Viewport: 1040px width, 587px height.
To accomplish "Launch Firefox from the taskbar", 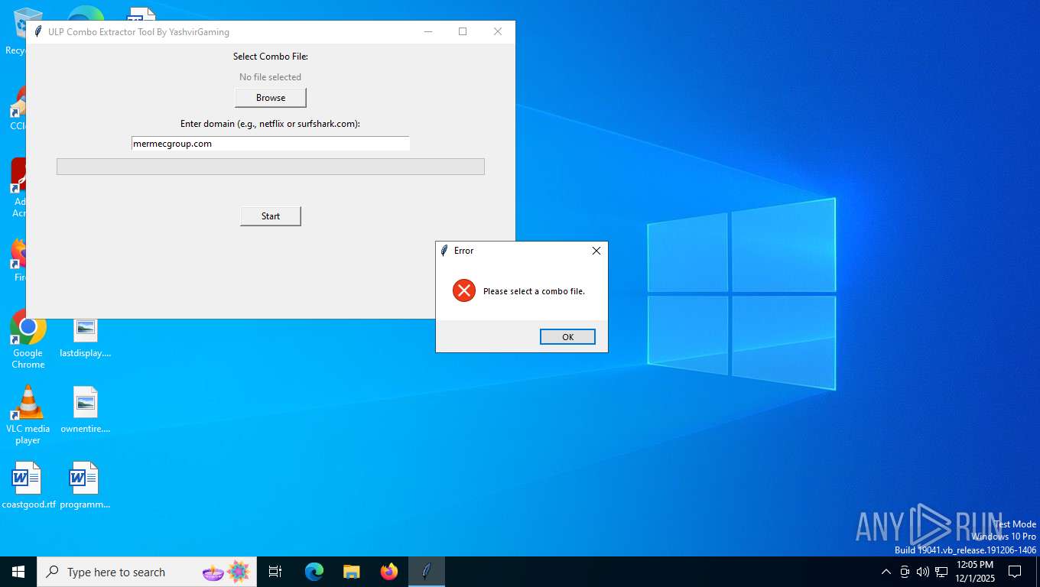I will pyautogui.click(x=389, y=572).
